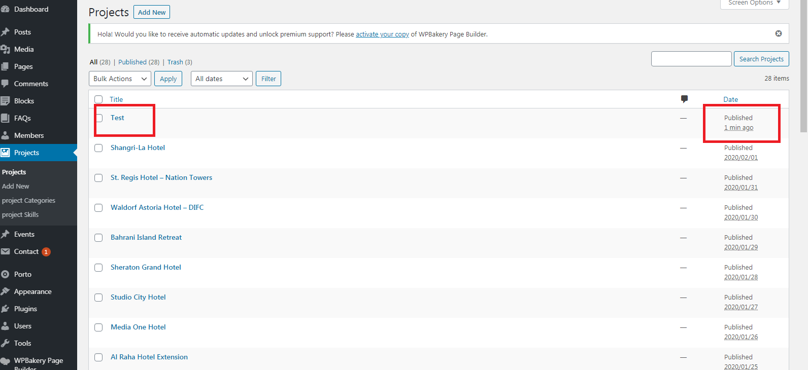808x370 pixels.
Task: Sort the list by Title column
Action: 116,99
